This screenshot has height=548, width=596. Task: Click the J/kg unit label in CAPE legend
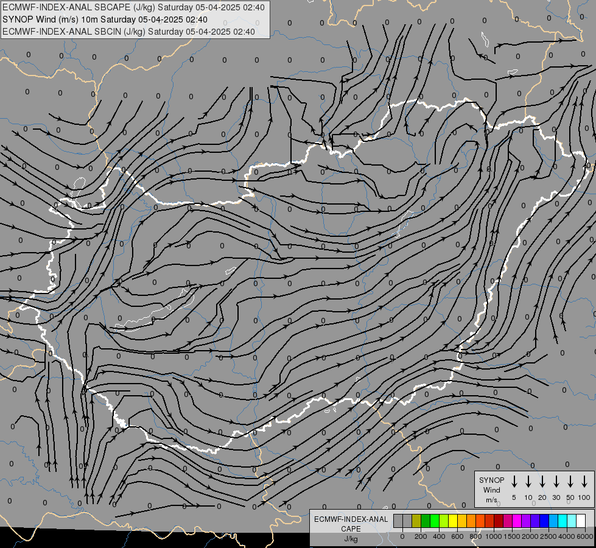pos(351,539)
